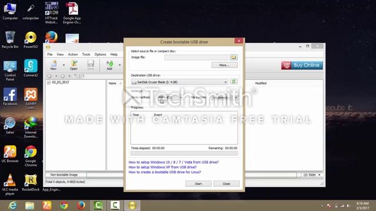Viewport: 376px width, 211px height.
Task: Open the File menu
Action: coord(49,55)
